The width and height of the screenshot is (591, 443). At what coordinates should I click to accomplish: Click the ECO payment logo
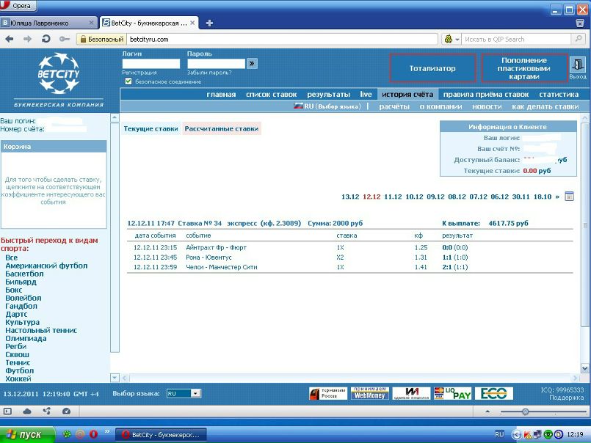(493, 394)
